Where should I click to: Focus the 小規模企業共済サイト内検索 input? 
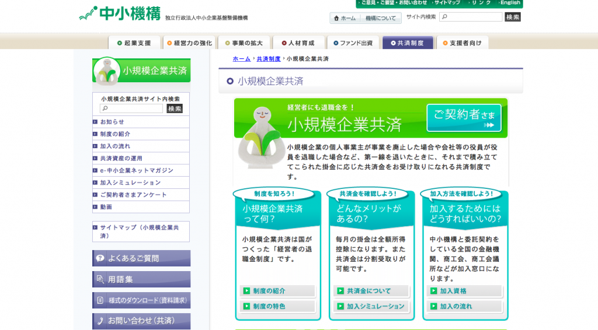point(131,108)
